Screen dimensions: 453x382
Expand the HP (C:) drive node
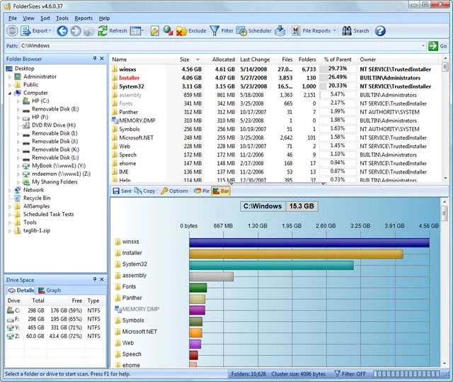18,101
